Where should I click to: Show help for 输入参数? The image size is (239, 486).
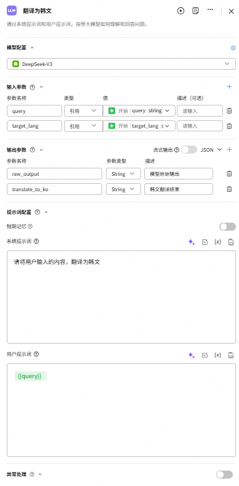pos(33,87)
